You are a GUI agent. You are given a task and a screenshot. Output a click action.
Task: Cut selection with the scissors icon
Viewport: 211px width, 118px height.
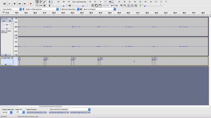(x=93, y=6)
